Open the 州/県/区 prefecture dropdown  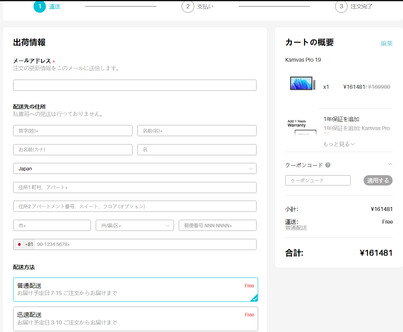135,225
